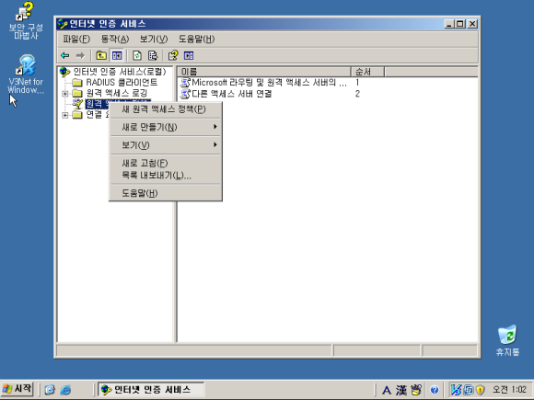Screen dimensions: 534x400
Task: Click order value 2 in the list
Action: (x=357, y=94)
